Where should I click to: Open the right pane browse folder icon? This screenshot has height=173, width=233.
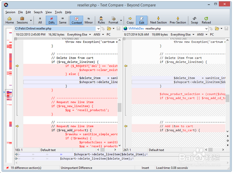(217, 28)
